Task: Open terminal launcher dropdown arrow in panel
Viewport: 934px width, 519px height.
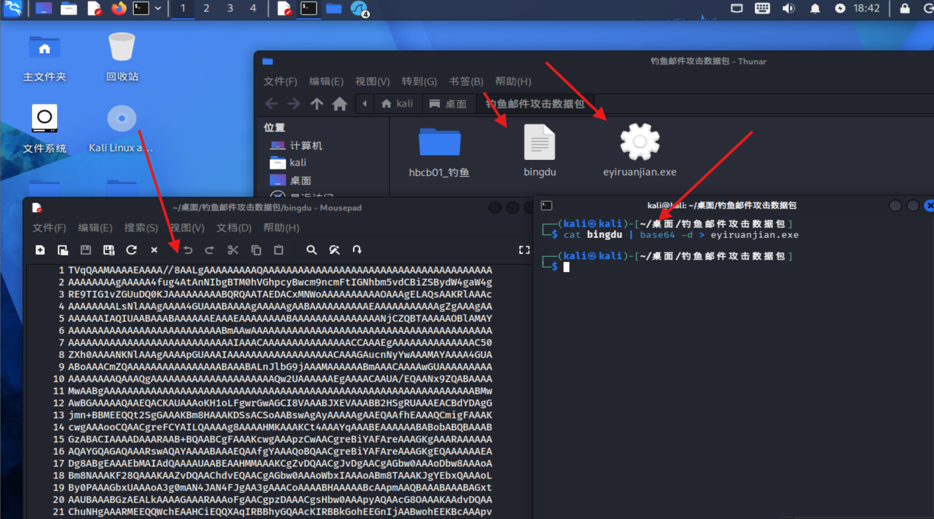Action: tap(158, 8)
